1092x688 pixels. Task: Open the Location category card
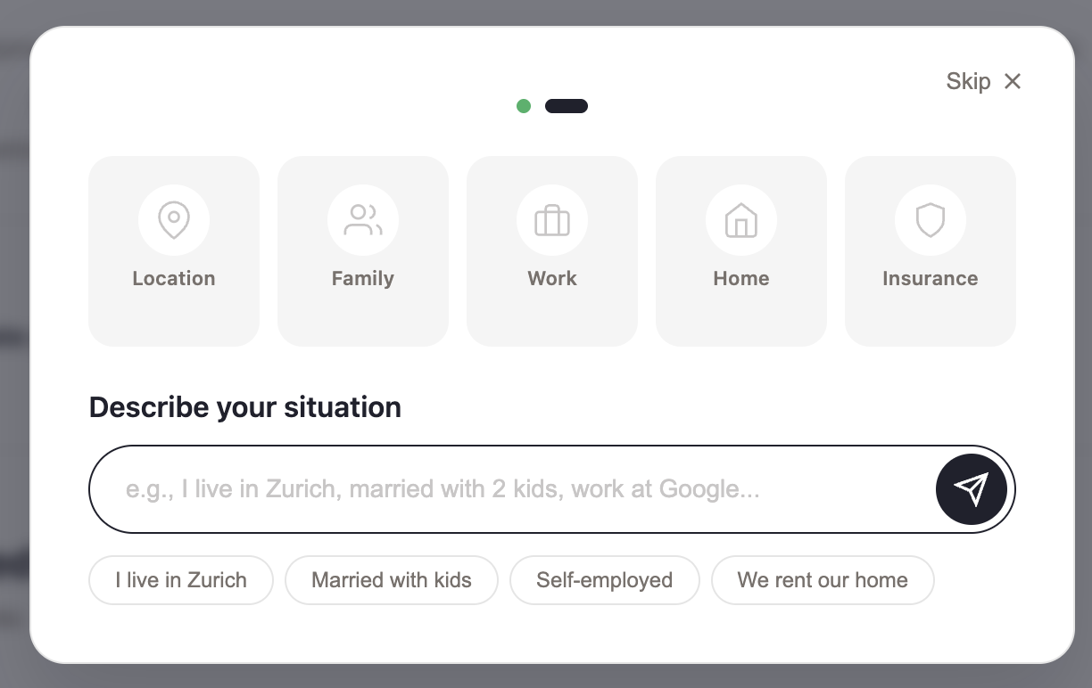[174, 251]
